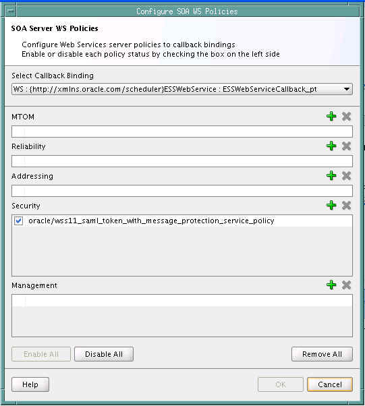Delete Security policy with gray X
This screenshot has width=365, height=406.
tap(346, 205)
